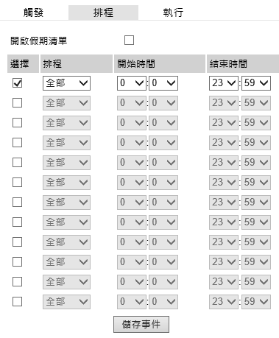The width and height of the screenshot is (279, 338).
Task: Tick the tenth schedule row checkbox
Action: [x=17, y=262]
